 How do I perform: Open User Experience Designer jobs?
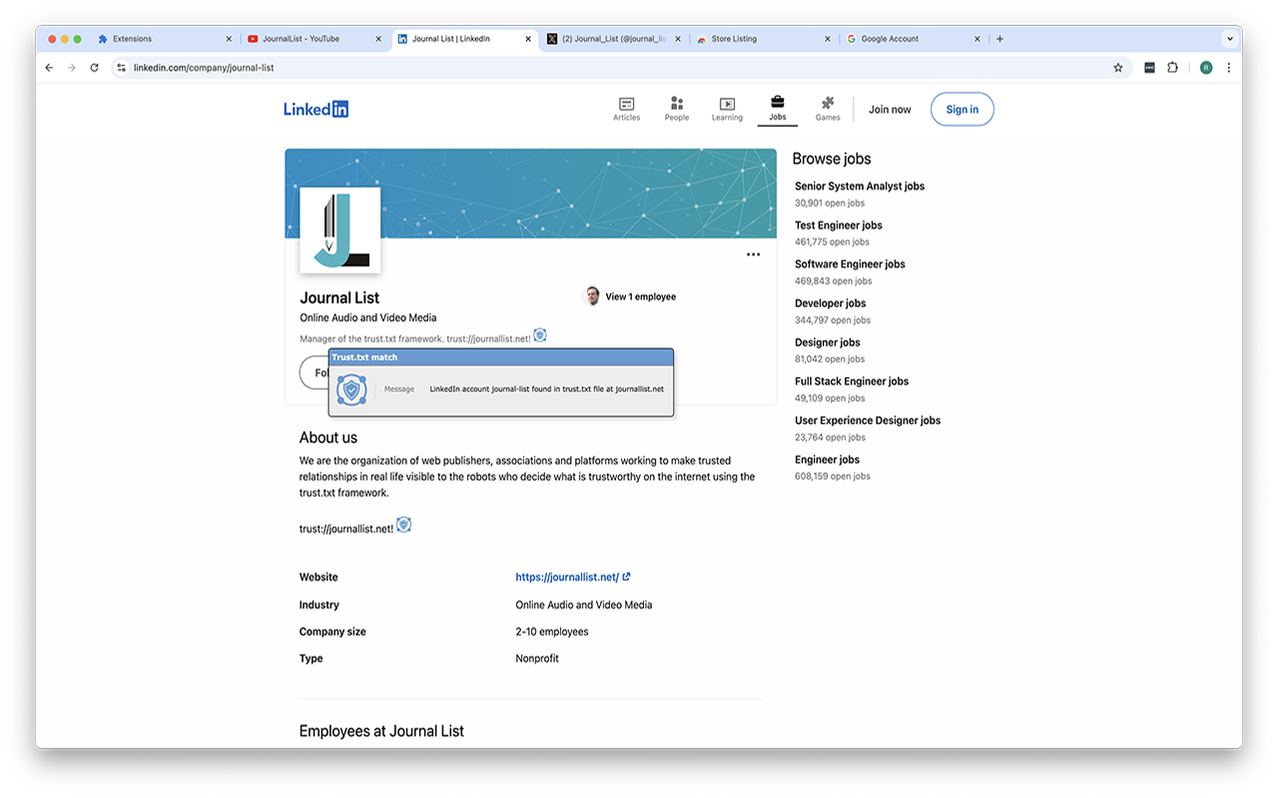point(868,420)
